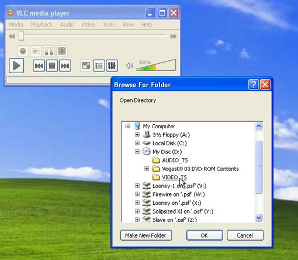Select Vegas09 03 DVD-ROM Contents folder
This screenshot has height=260, width=298.
pos(200,169)
